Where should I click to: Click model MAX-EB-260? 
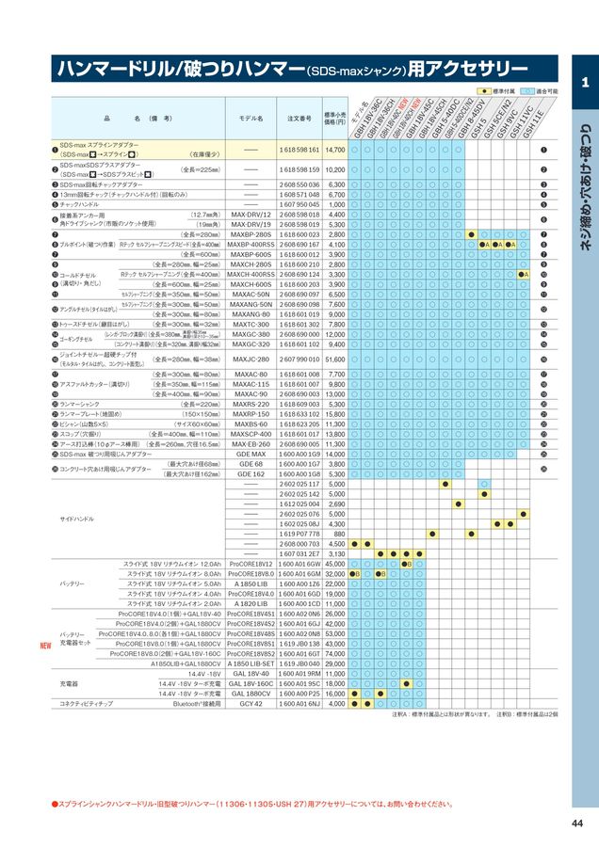251,444
